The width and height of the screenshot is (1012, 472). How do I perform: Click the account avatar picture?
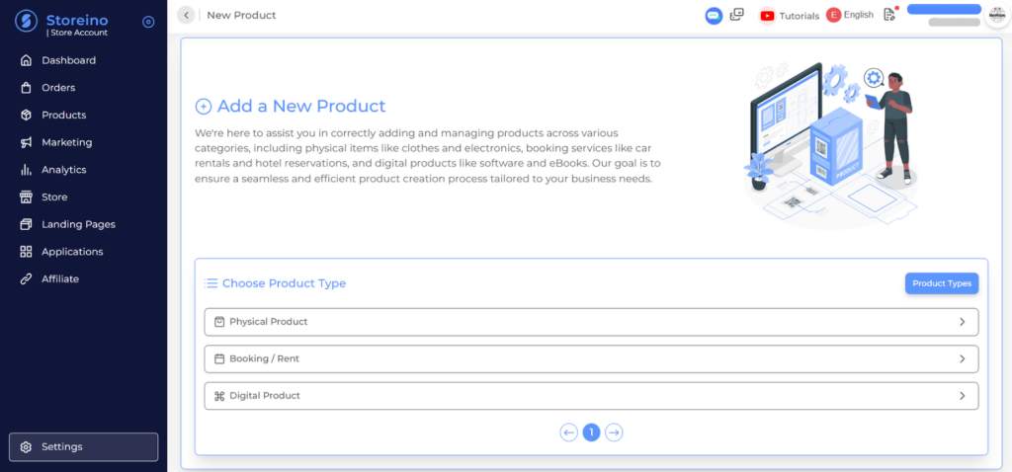click(x=998, y=16)
